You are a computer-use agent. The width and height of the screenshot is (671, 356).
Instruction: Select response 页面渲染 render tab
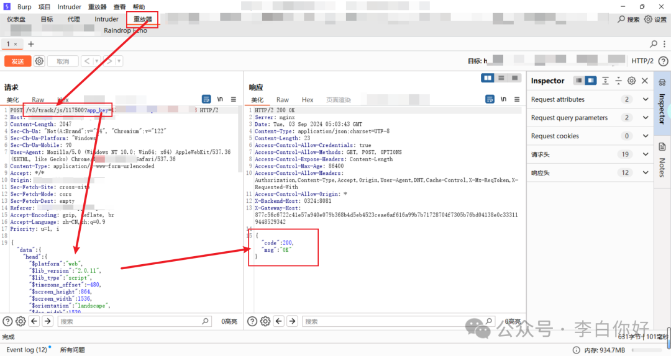click(x=339, y=100)
